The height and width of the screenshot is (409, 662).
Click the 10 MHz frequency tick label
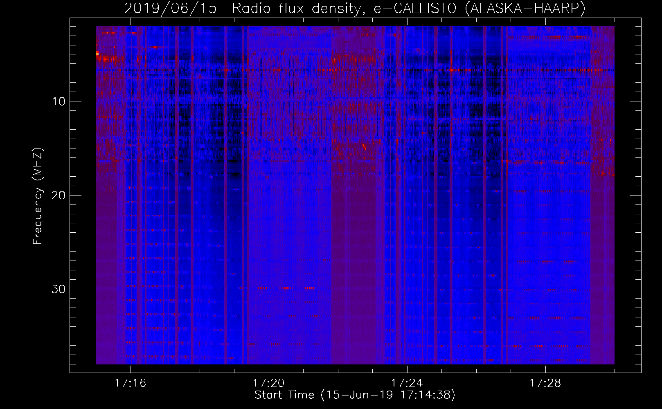click(59, 101)
